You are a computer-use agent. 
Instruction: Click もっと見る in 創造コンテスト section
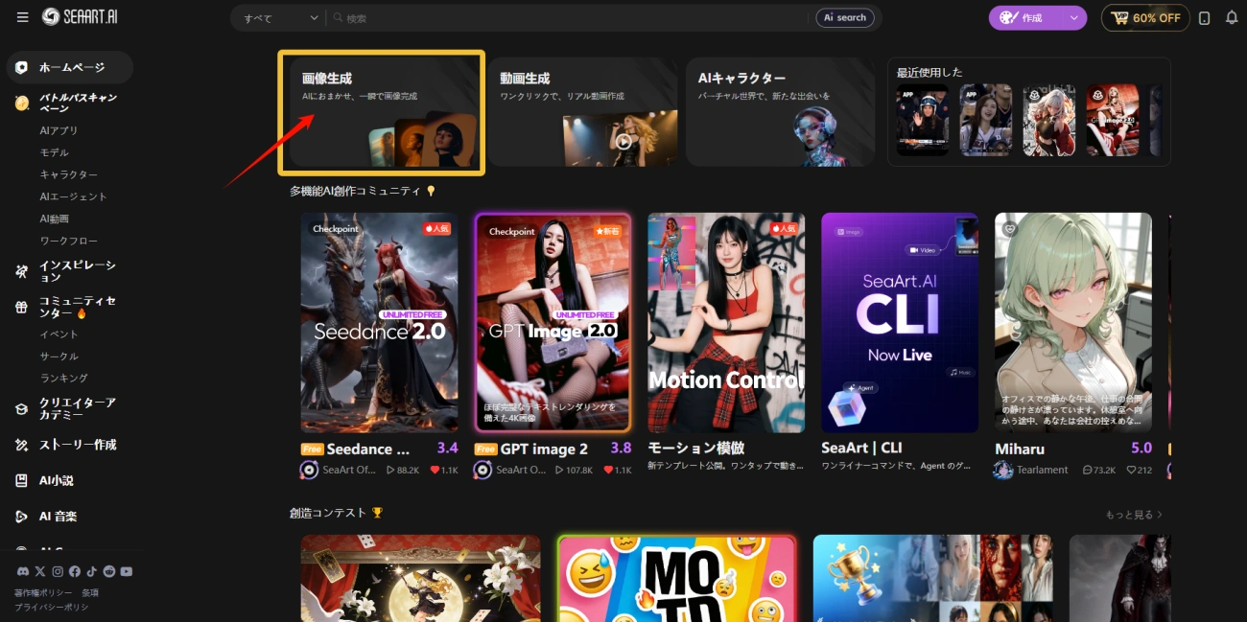click(x=1134, y=515)
